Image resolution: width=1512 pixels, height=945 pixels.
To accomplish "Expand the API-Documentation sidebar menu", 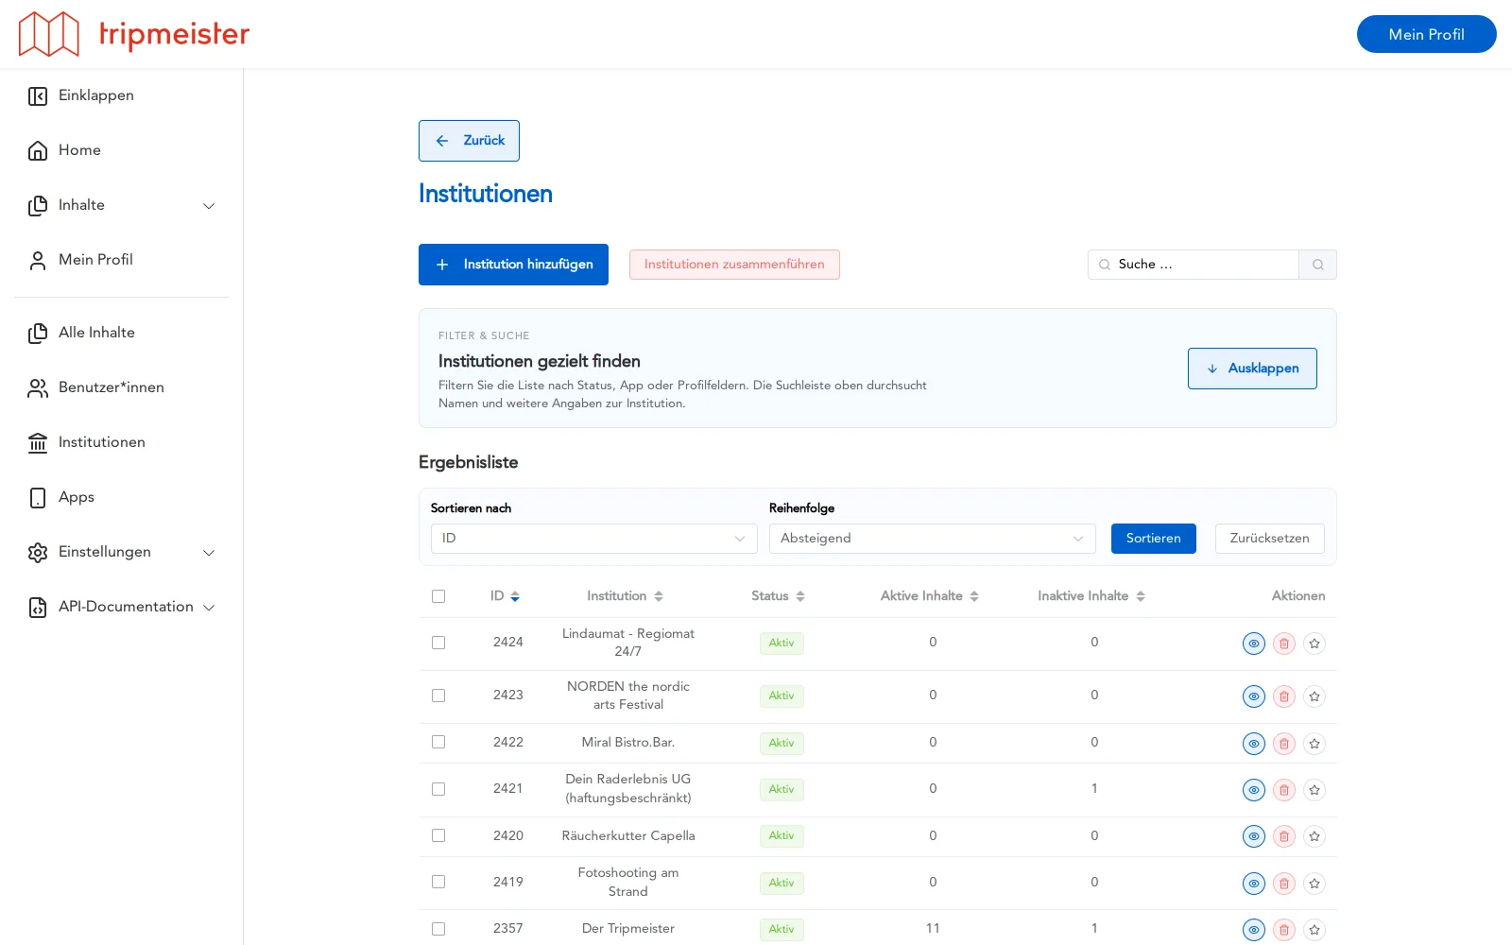I will click(122, 607).
